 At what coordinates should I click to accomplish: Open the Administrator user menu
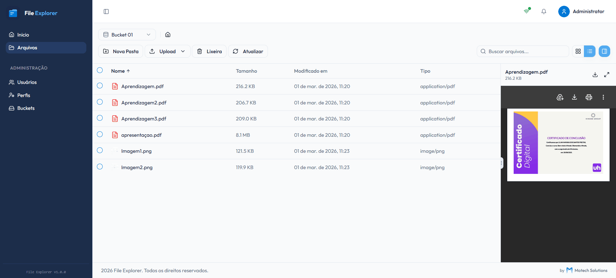pos(581,12)
